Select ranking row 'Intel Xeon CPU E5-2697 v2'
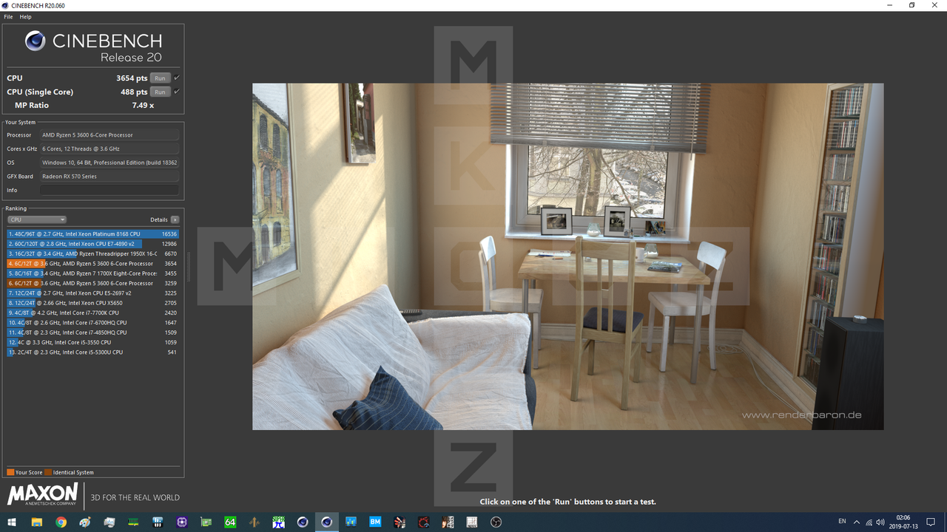Viewport: 947px width, 532px height. point(93,293)
